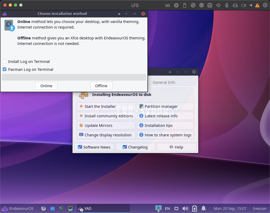The width and height of the screenshot is (270, 213).
Task: Open Change display resolution
Action: (x=106, y=135)
